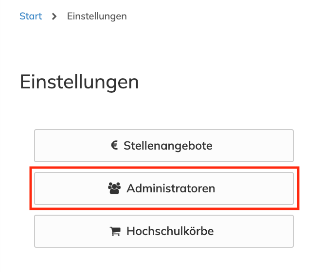This screenshot has width=323, height=272.
Task: Click the Start breadcrumb link
Action: [31, 17]
